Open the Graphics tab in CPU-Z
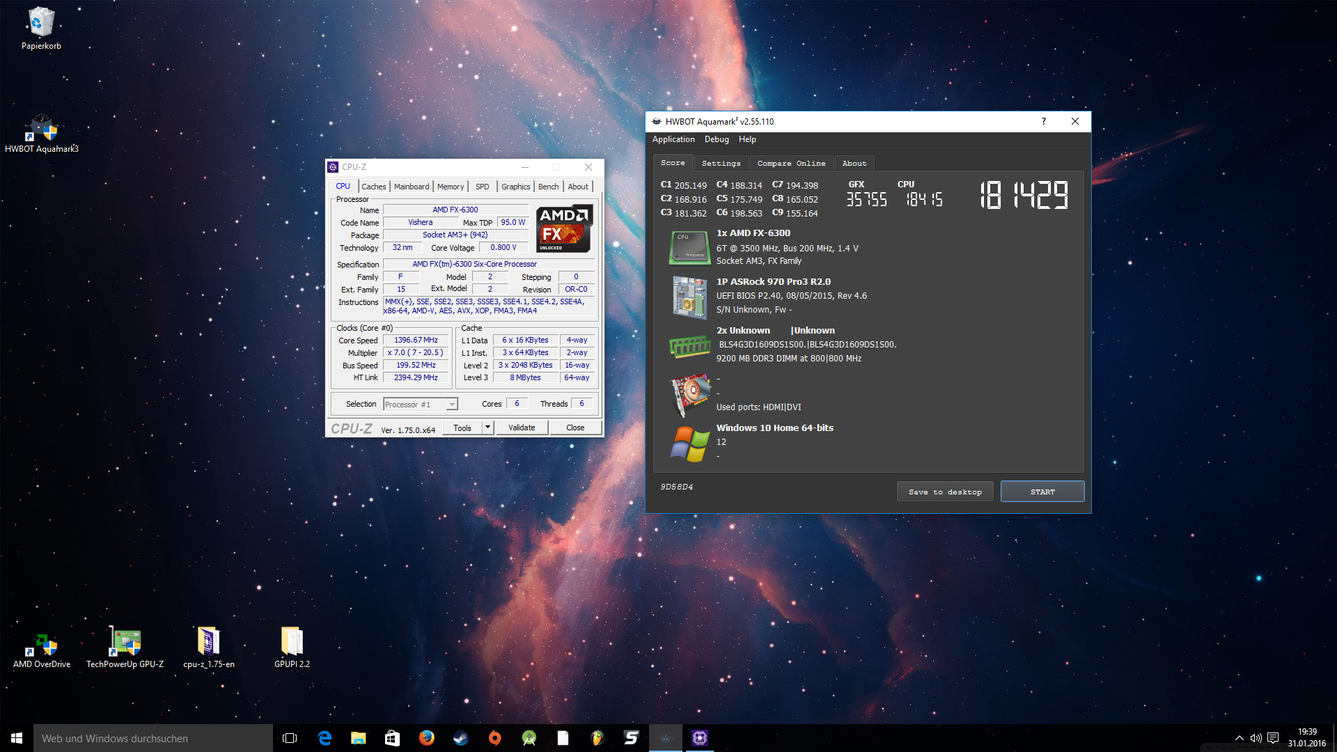The height and width of the screenshot is (752, 1337). coord(515,187)
